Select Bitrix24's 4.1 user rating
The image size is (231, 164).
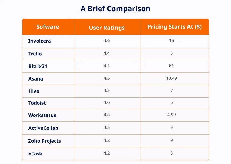(x=107, y=66)
